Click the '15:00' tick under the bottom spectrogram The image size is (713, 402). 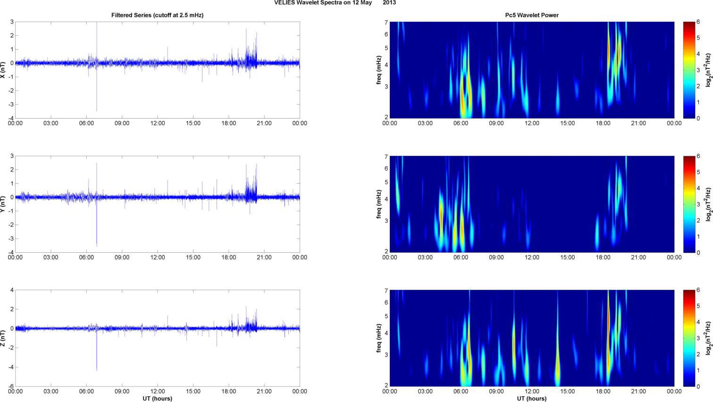(568, 392)
